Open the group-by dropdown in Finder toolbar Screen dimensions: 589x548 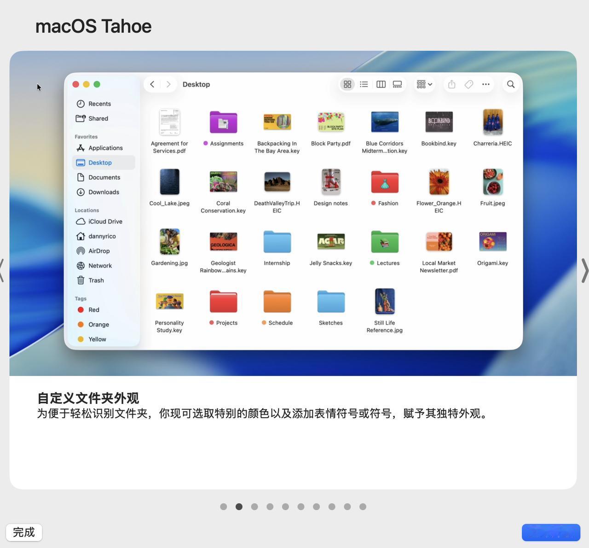pos(424,84)
